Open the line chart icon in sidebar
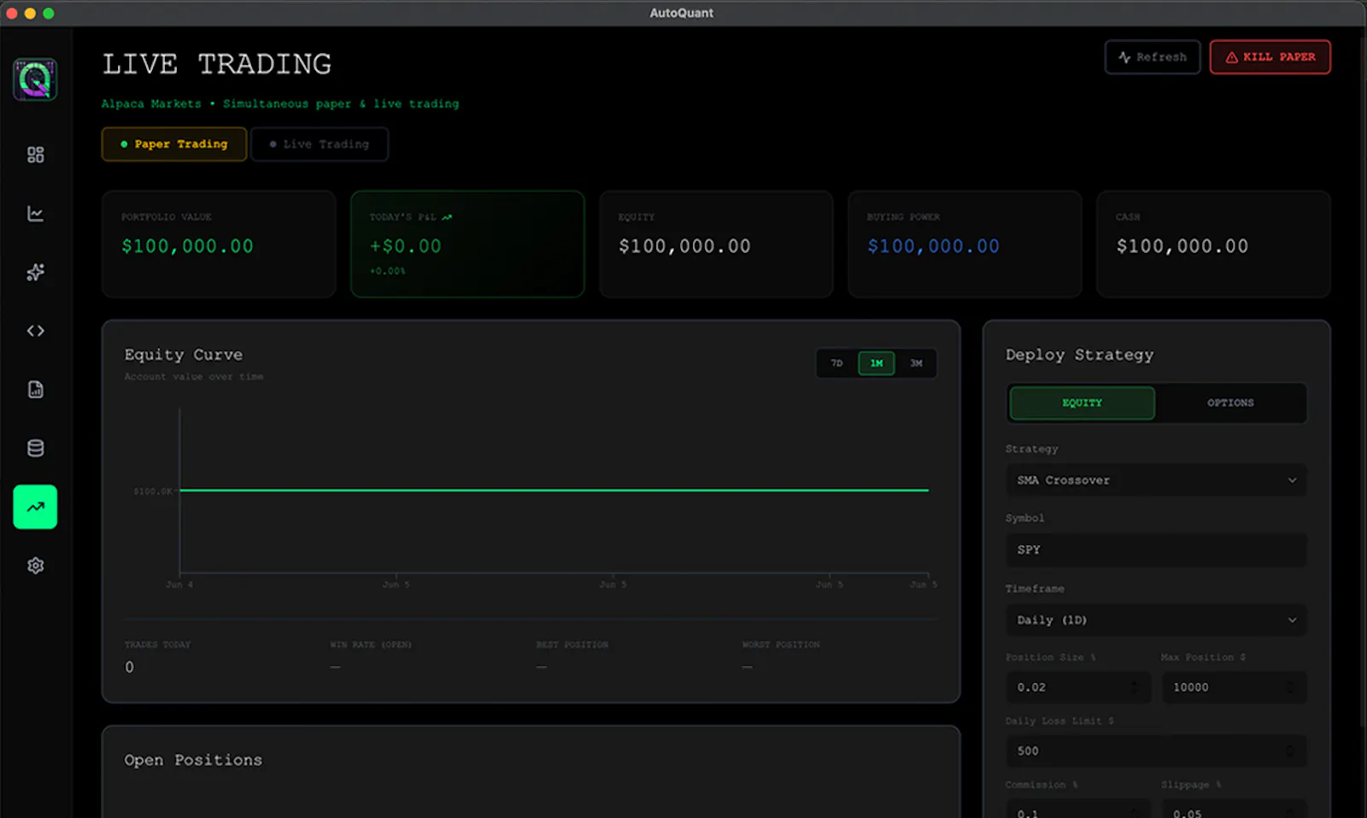1367x818 pixels. [35, 214]
